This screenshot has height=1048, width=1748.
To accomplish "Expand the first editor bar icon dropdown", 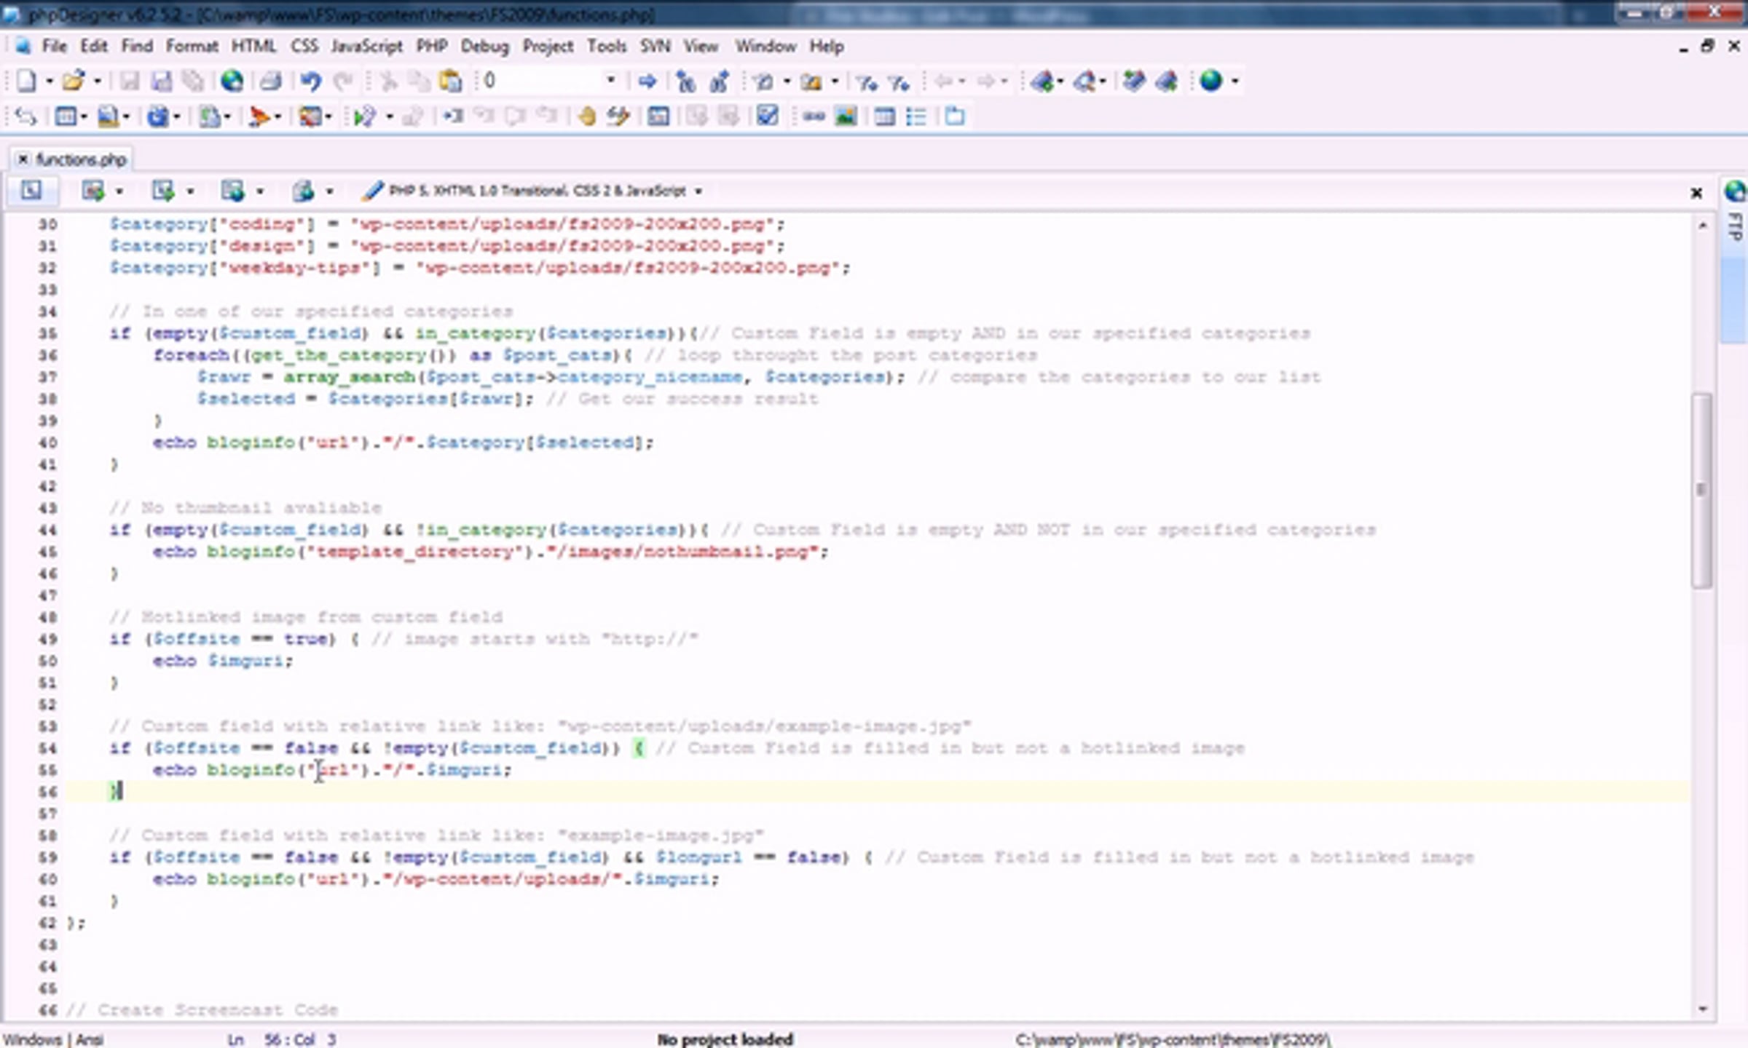I will [119, 191].
